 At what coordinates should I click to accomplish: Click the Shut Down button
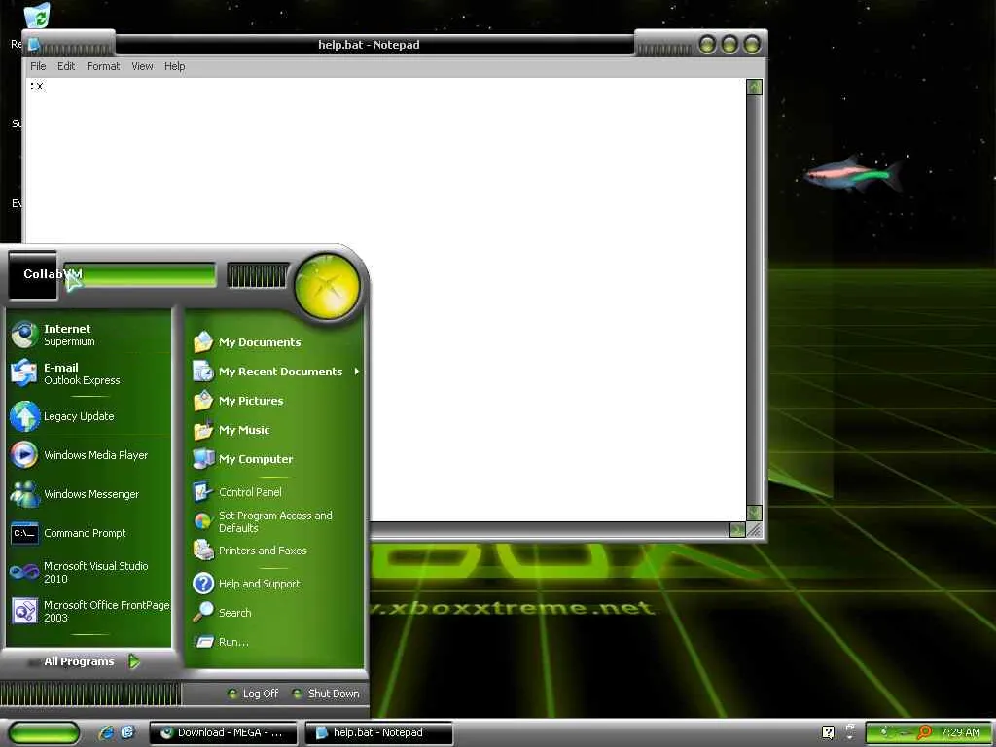326,694
